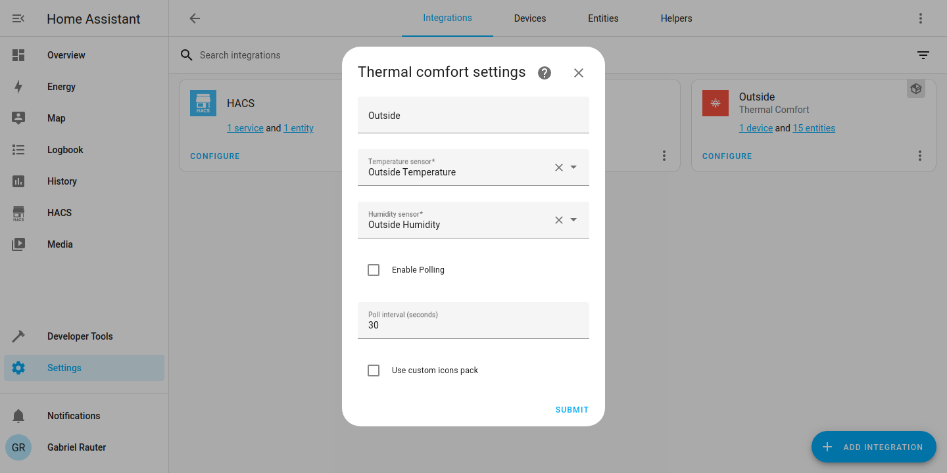Screen dimensions: 947x473
Task: Click the custom integration cube badge
Action: pyautogui.click(x=916, y=89)
